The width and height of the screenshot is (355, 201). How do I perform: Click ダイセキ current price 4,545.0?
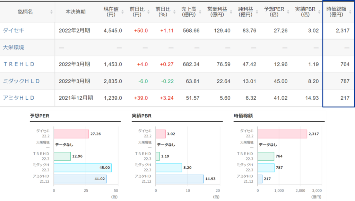click(x=113, y=31)
